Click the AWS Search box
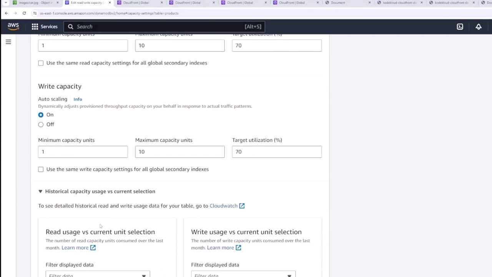This screenshot has width=492, height=277. [x=165, y=27]
